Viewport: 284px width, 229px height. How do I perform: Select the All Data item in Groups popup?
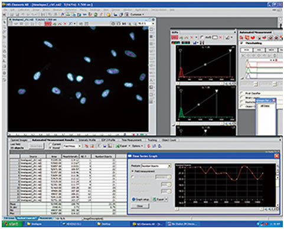266,106
